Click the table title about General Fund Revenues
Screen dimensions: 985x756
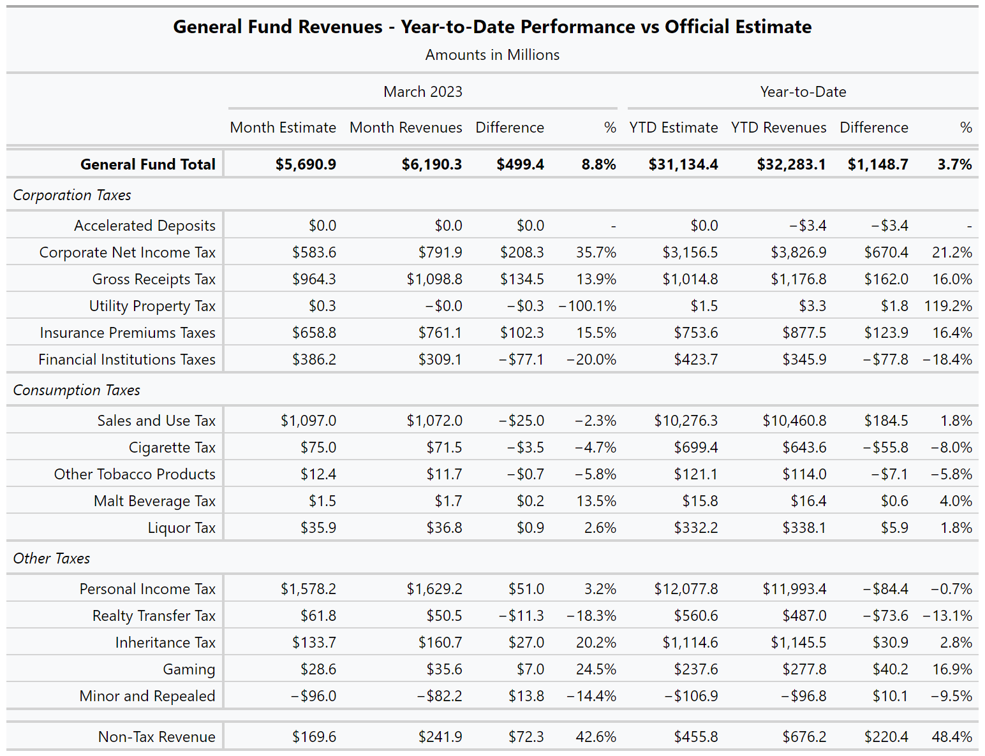coord(492,27)
